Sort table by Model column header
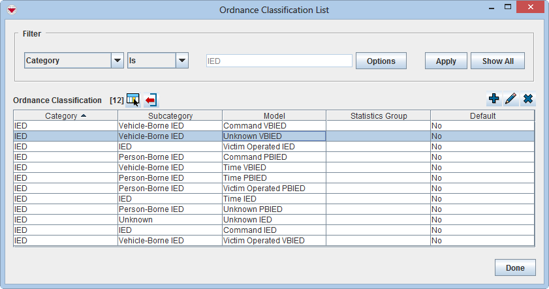 click(274, 115)
